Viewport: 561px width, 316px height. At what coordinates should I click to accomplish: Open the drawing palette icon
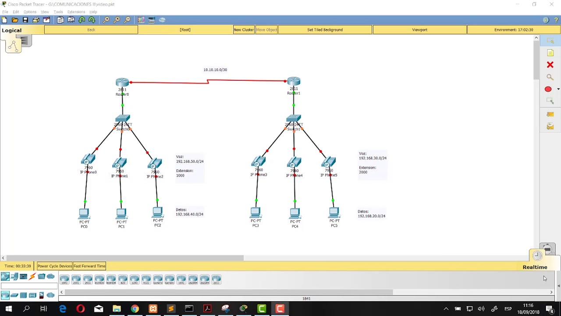pyautogui.click(x=141, y=20)
